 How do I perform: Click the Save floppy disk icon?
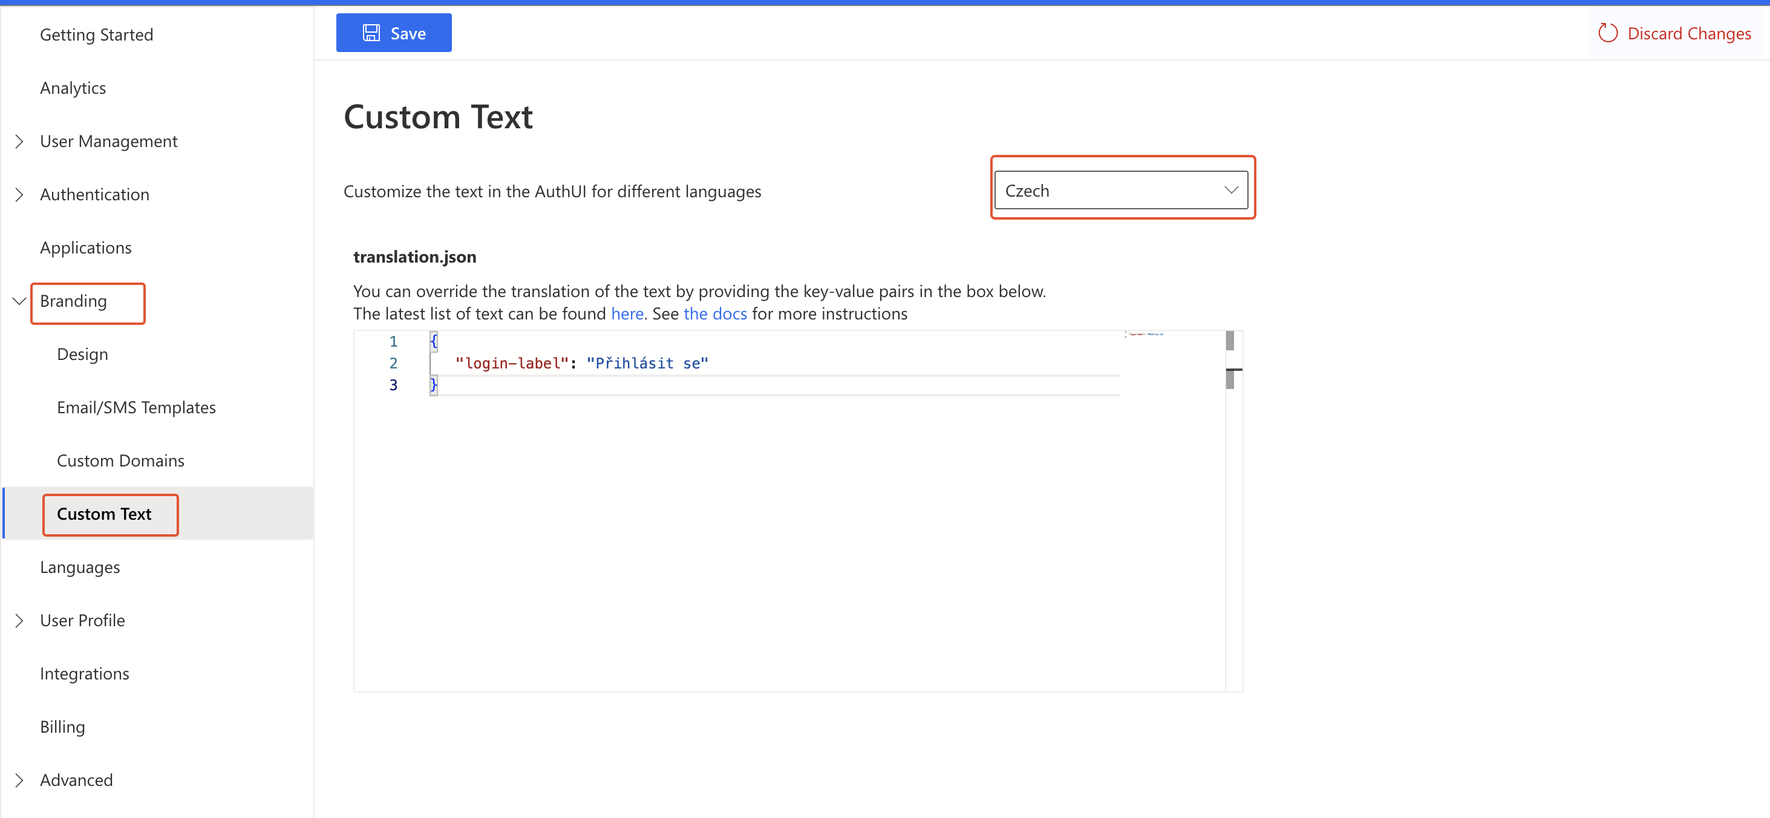(371, 33)
